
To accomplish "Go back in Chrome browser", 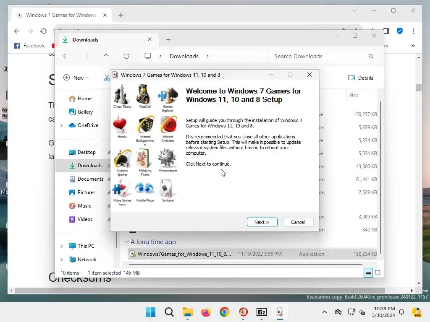I will pyautogui.click(x=17, y=31).
